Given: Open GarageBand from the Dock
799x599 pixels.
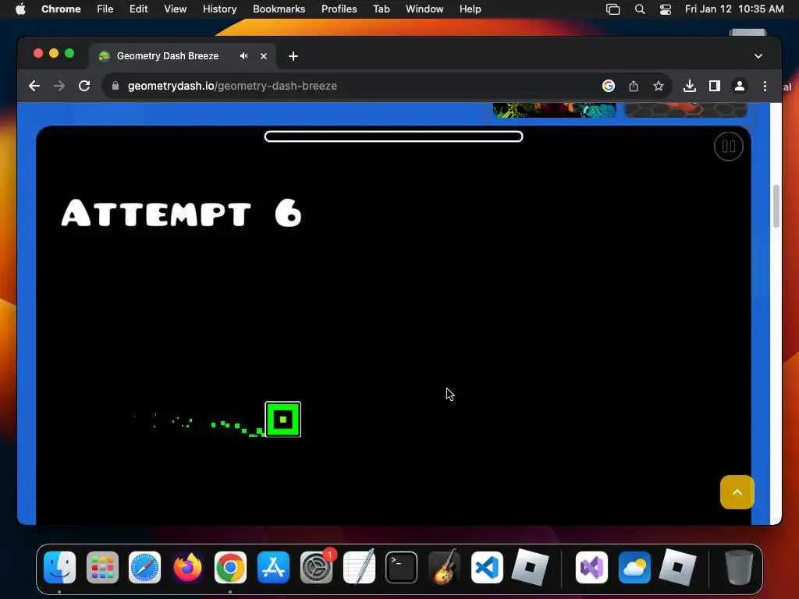Looking at the screenshot, I should coord(444,568).
